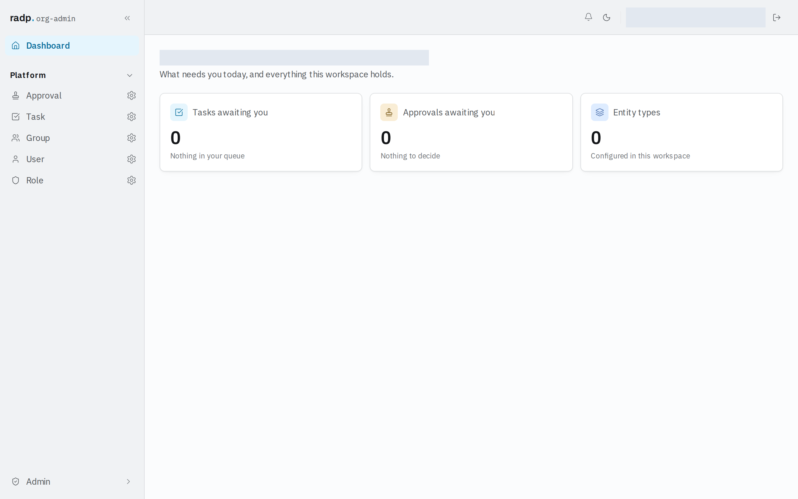Click the Dashboard home icon
The width and height of the screenshot is (798, 499).
tap(16, 46)
